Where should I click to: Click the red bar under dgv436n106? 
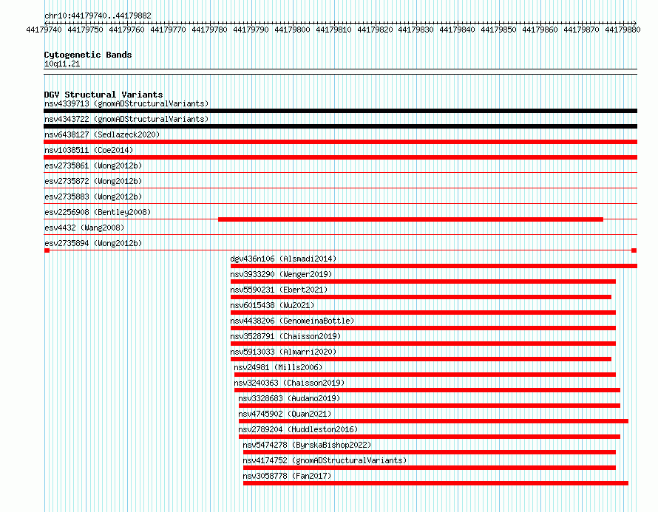tap(434, 266)
